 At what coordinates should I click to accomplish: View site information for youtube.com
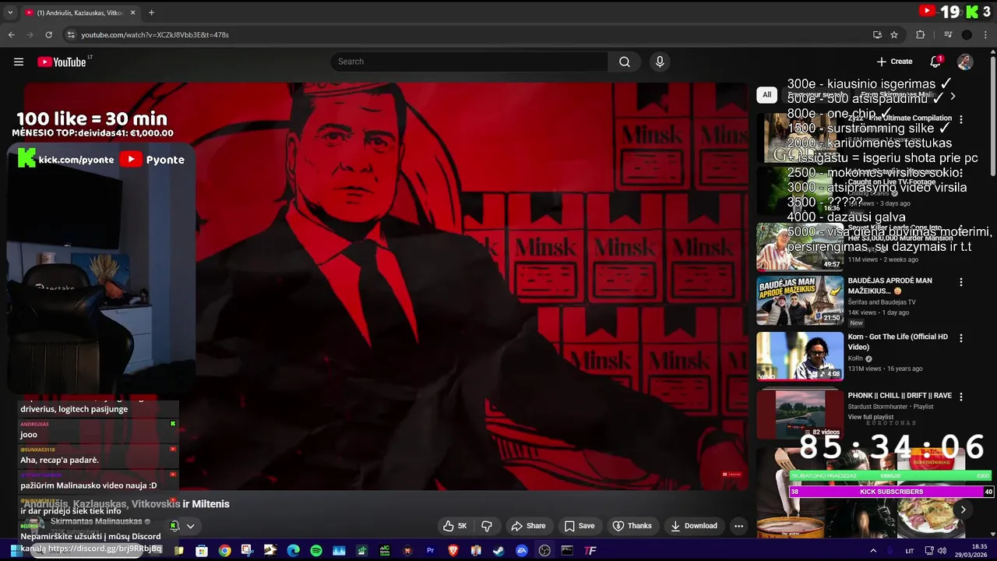[x=71, y=35]
